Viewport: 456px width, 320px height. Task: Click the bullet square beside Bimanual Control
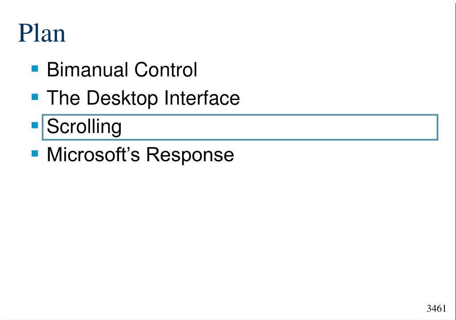pyautogui.click(x=35, y=68)
